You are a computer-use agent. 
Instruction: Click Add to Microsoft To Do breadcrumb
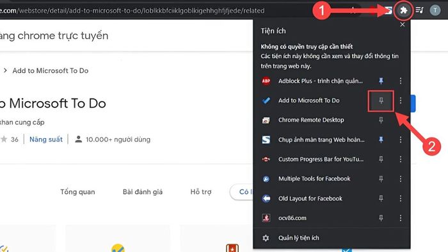[51, 70]
